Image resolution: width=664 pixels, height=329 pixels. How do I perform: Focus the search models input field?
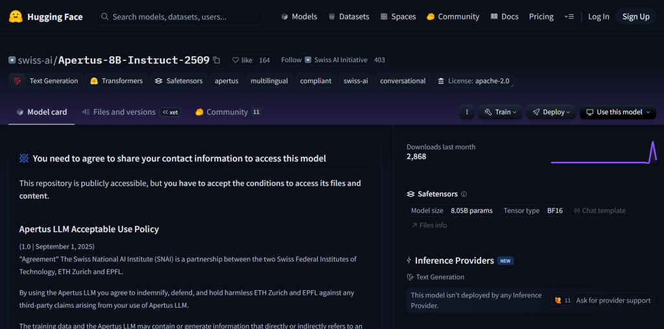[182, 17]
